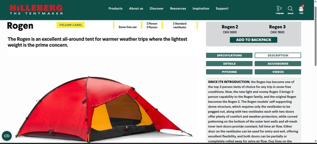Expand the Discover menu
The width and height of the screenshot is (317, 144).
click(157, 9)
